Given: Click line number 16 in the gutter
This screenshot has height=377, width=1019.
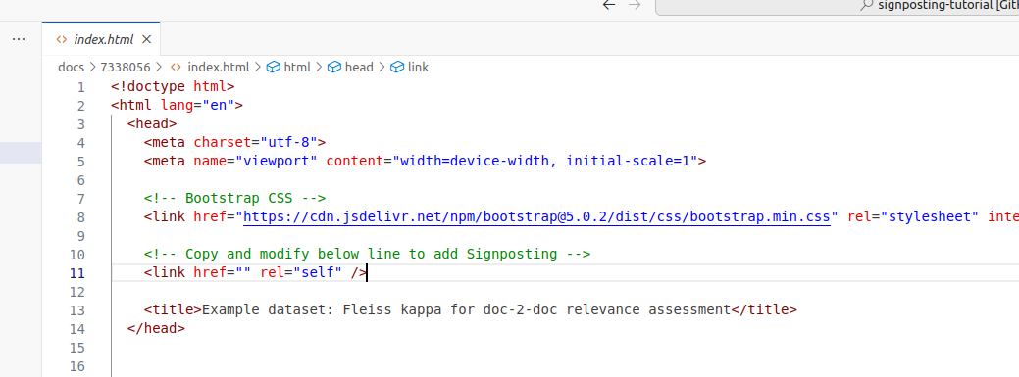Looking at the screenshot, I should tap(76, 366).
